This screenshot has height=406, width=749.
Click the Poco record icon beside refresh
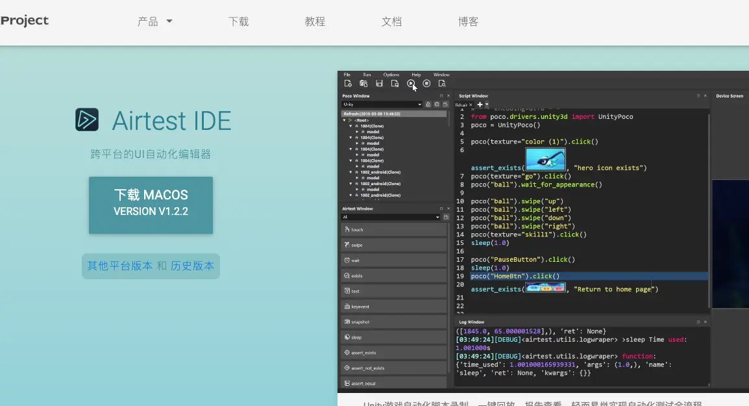[x=445, y=104]
